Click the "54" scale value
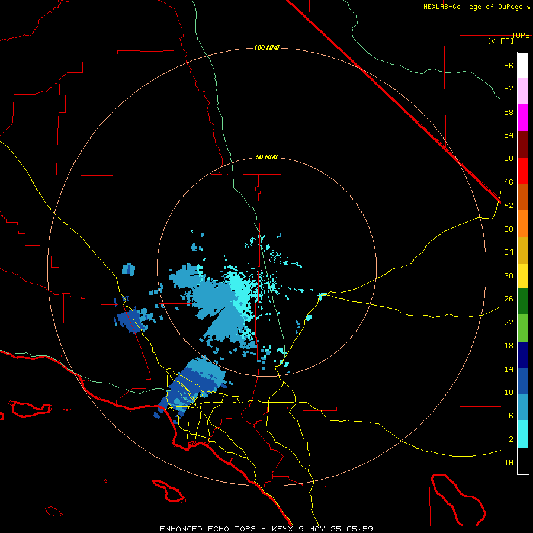The image size is (533, 533). tap(509, 135)
